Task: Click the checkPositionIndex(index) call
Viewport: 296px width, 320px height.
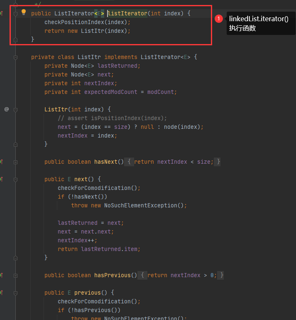Action: [x=86, y=22]
